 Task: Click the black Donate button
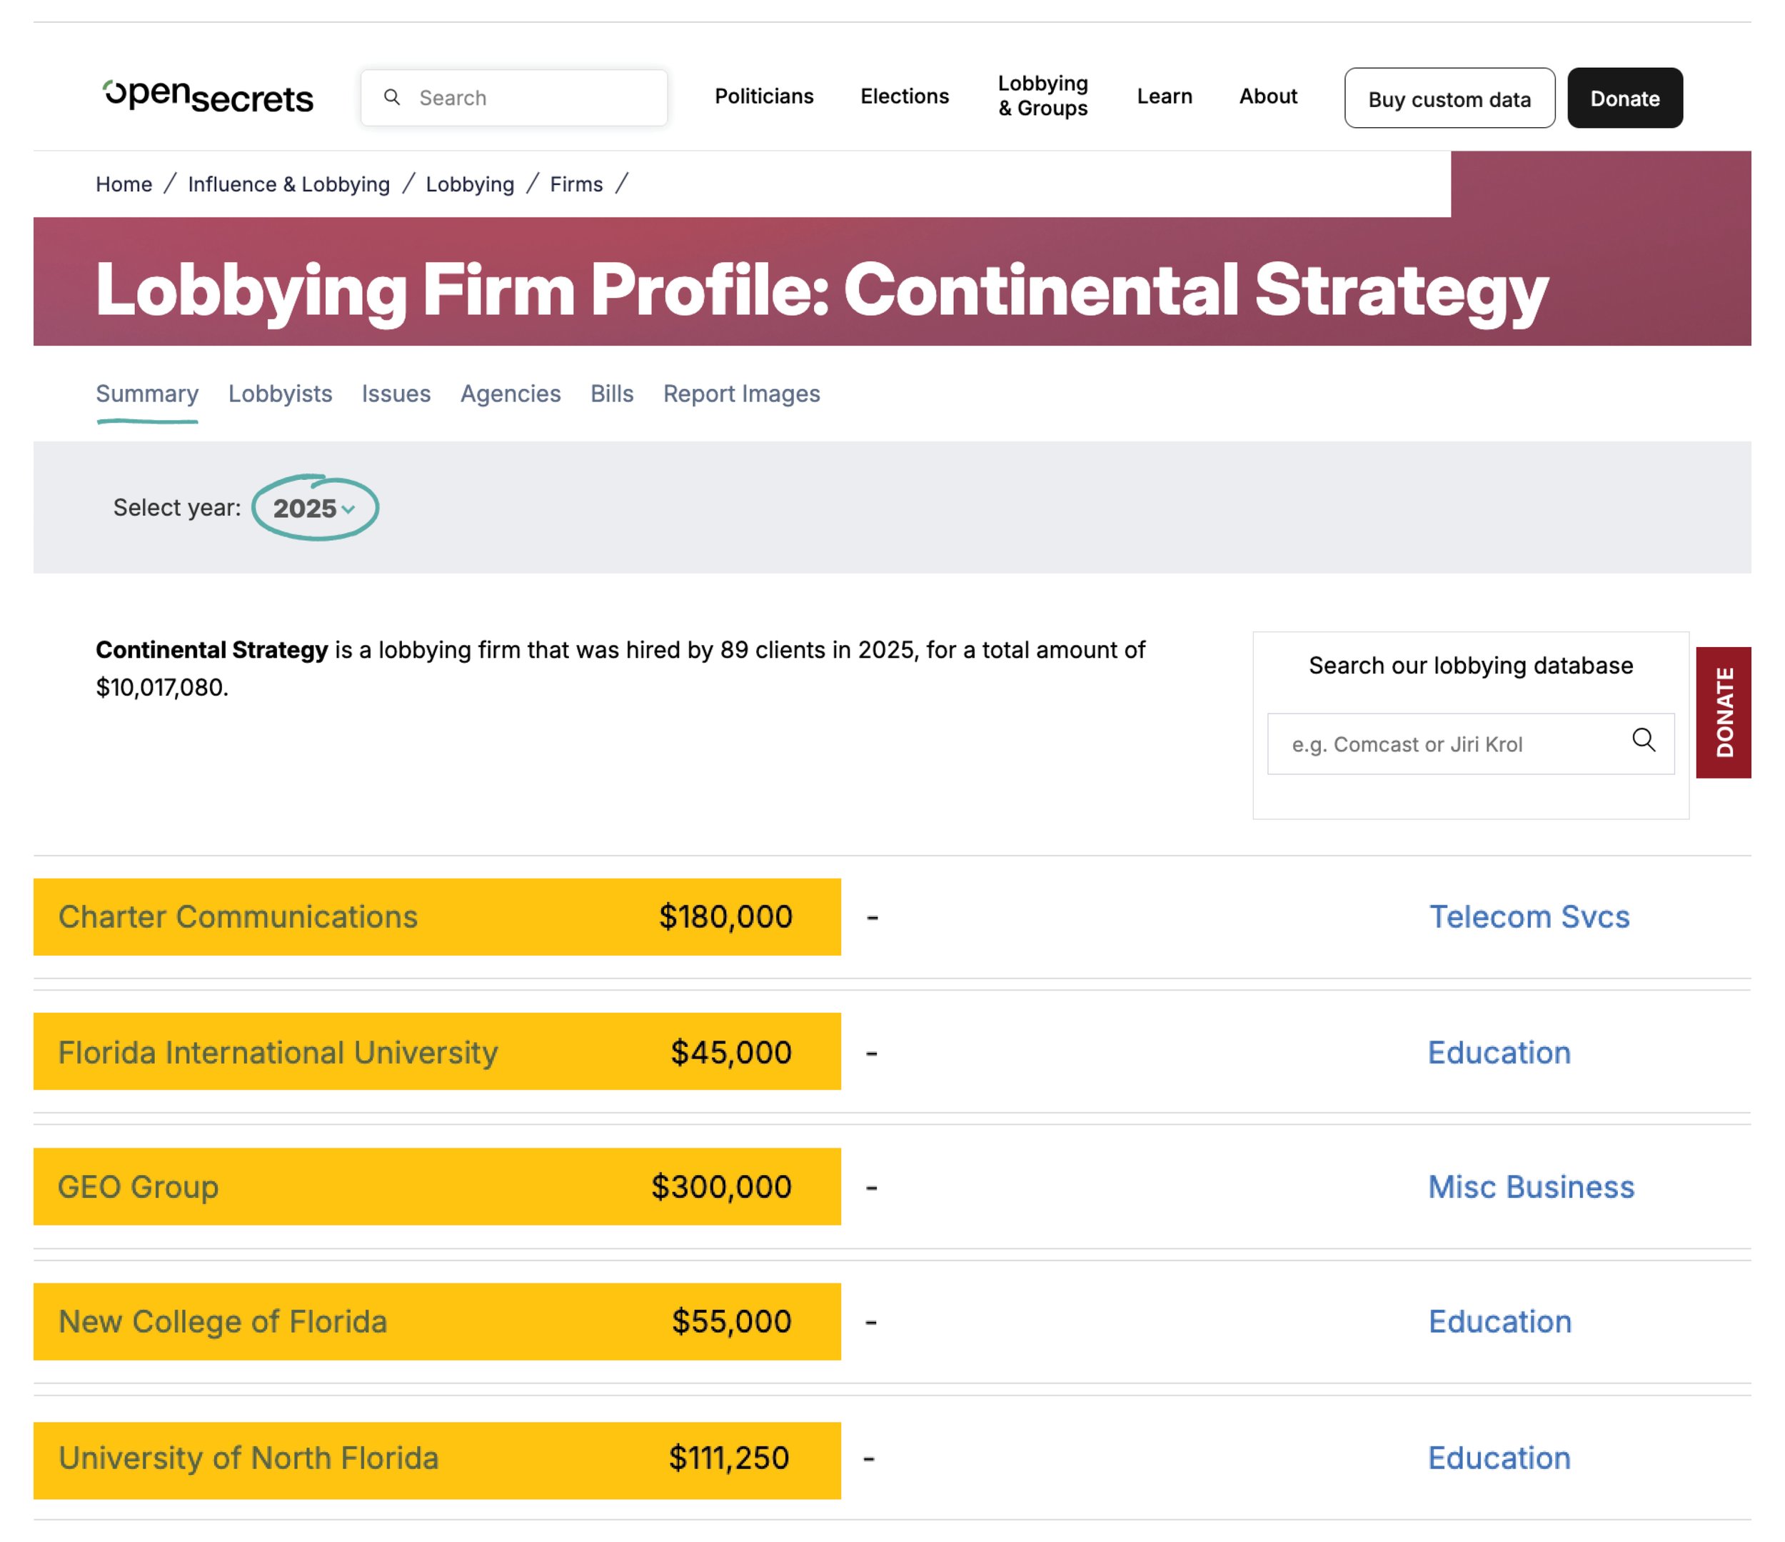click(x=1624, y=99)
